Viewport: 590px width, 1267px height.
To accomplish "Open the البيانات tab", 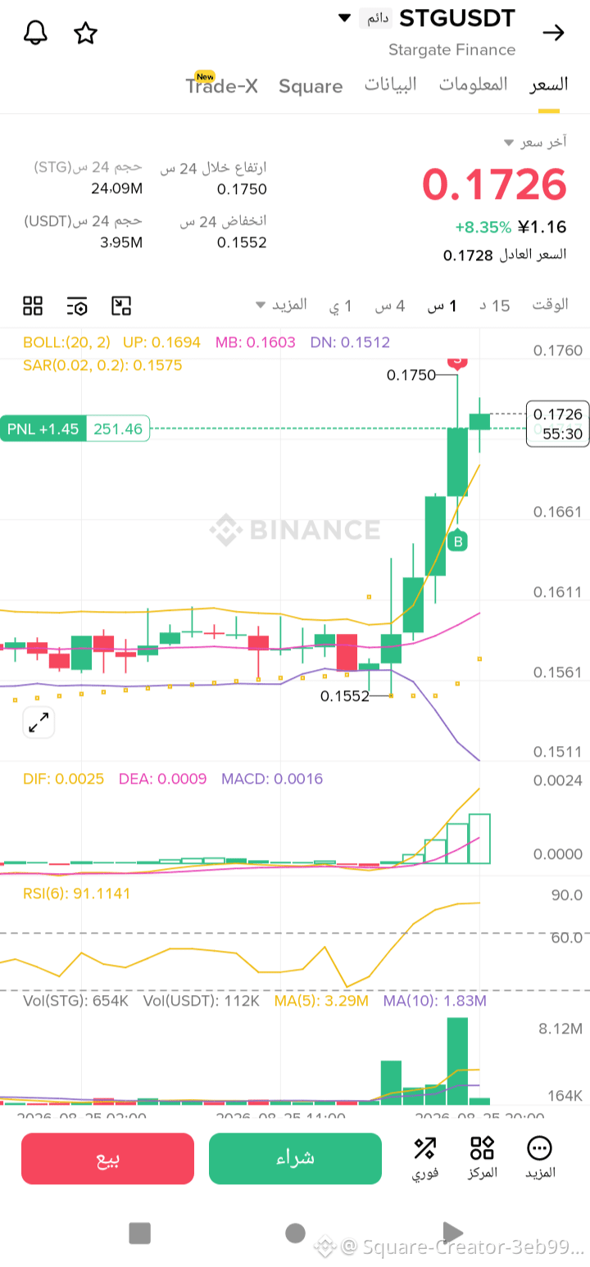I will point(390,84).
